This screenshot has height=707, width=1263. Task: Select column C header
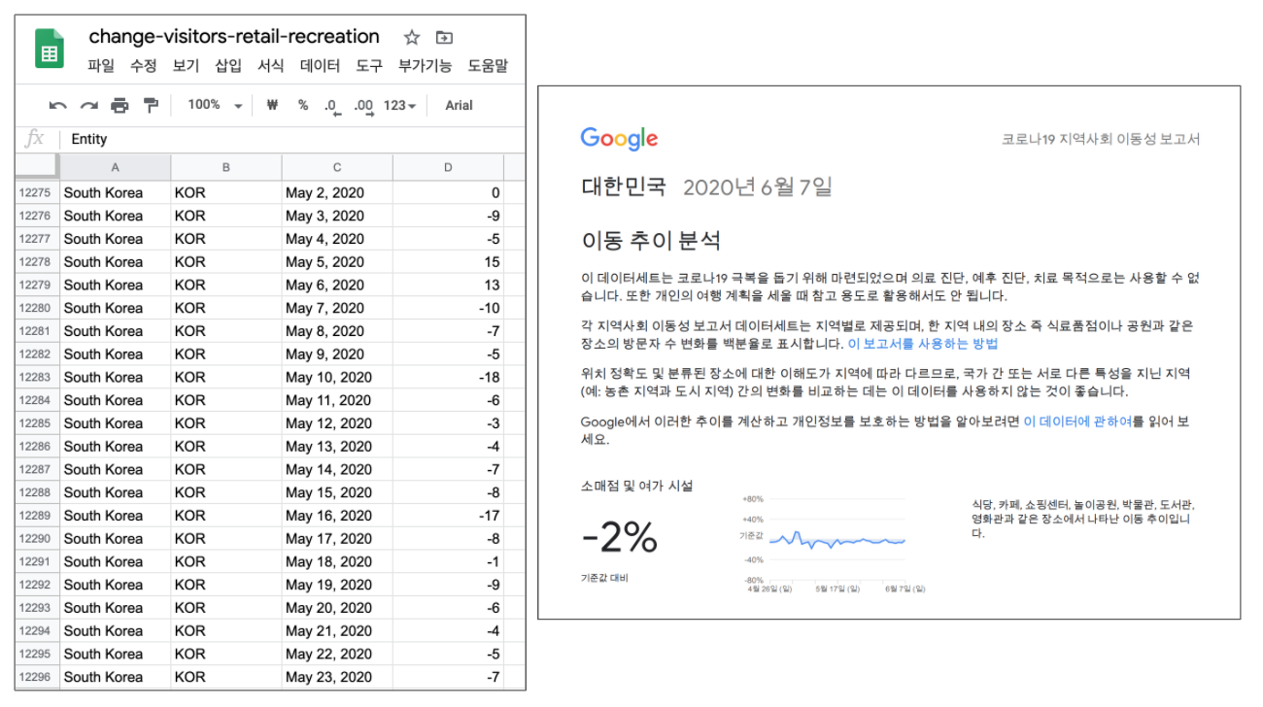337,168
